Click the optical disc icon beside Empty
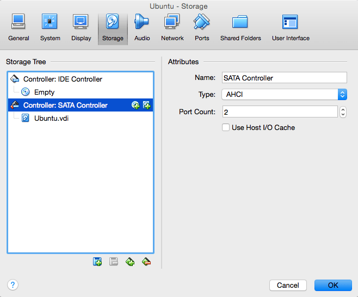This screenshot has width=358, height=297. point(26,92)
